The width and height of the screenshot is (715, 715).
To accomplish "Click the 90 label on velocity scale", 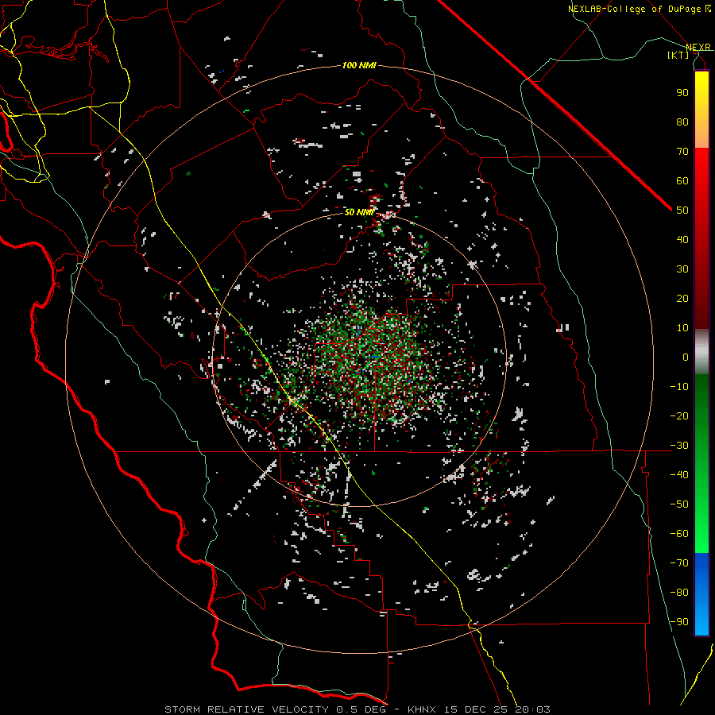I will pos(682,93).
